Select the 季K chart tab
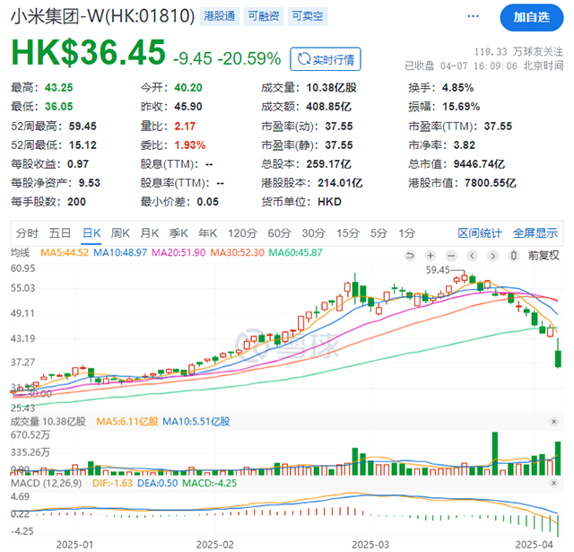Viewport: 574px width, 552px height. (178, 233)
